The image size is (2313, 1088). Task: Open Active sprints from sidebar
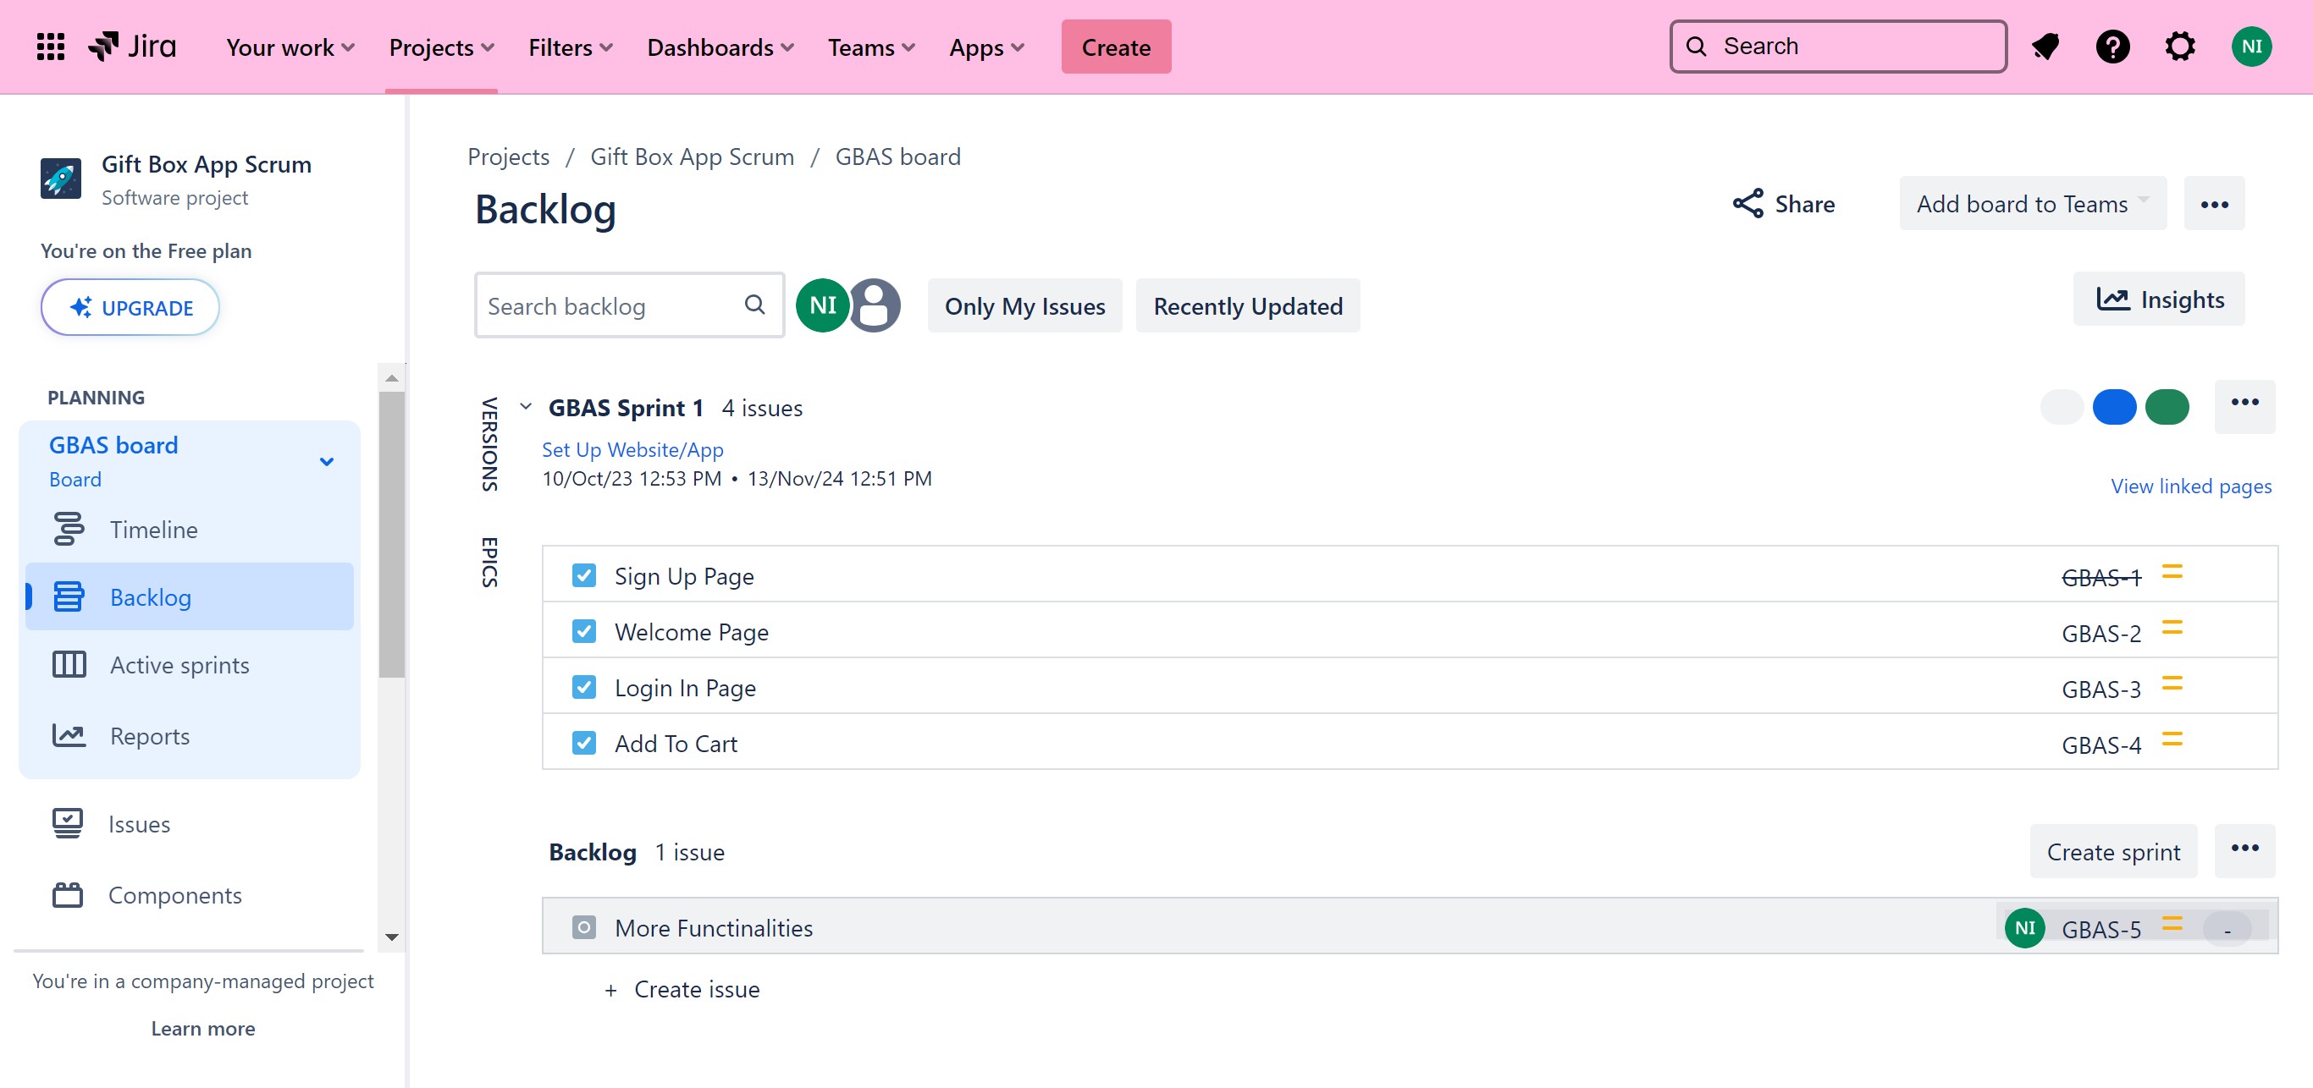[x=179, y=665]
